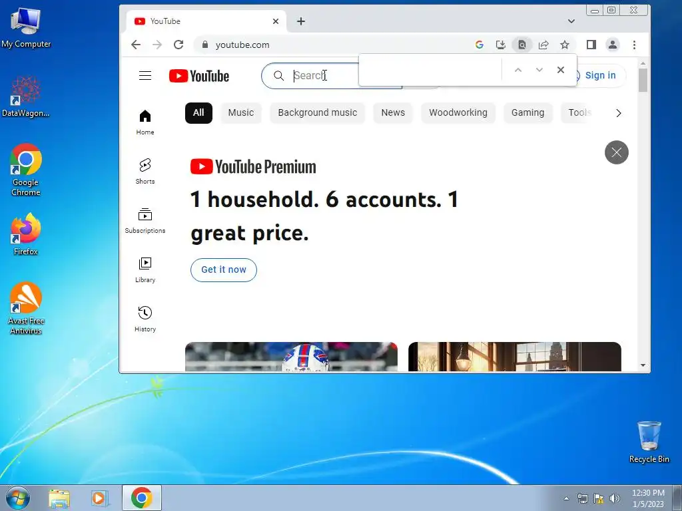View site information lock icon

coord(205,45)
